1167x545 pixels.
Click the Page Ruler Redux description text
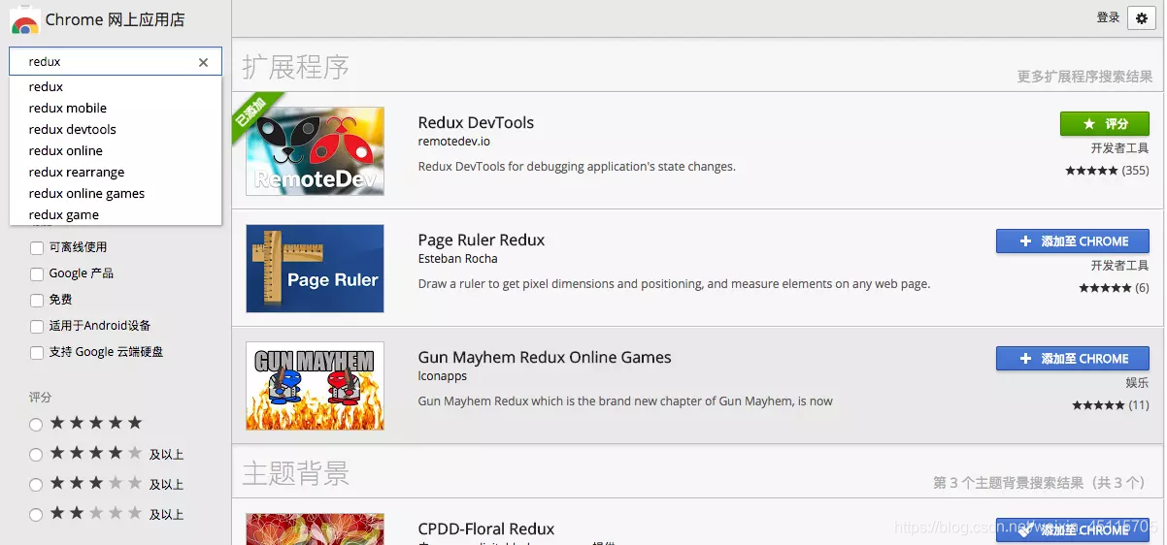(674, 284)
